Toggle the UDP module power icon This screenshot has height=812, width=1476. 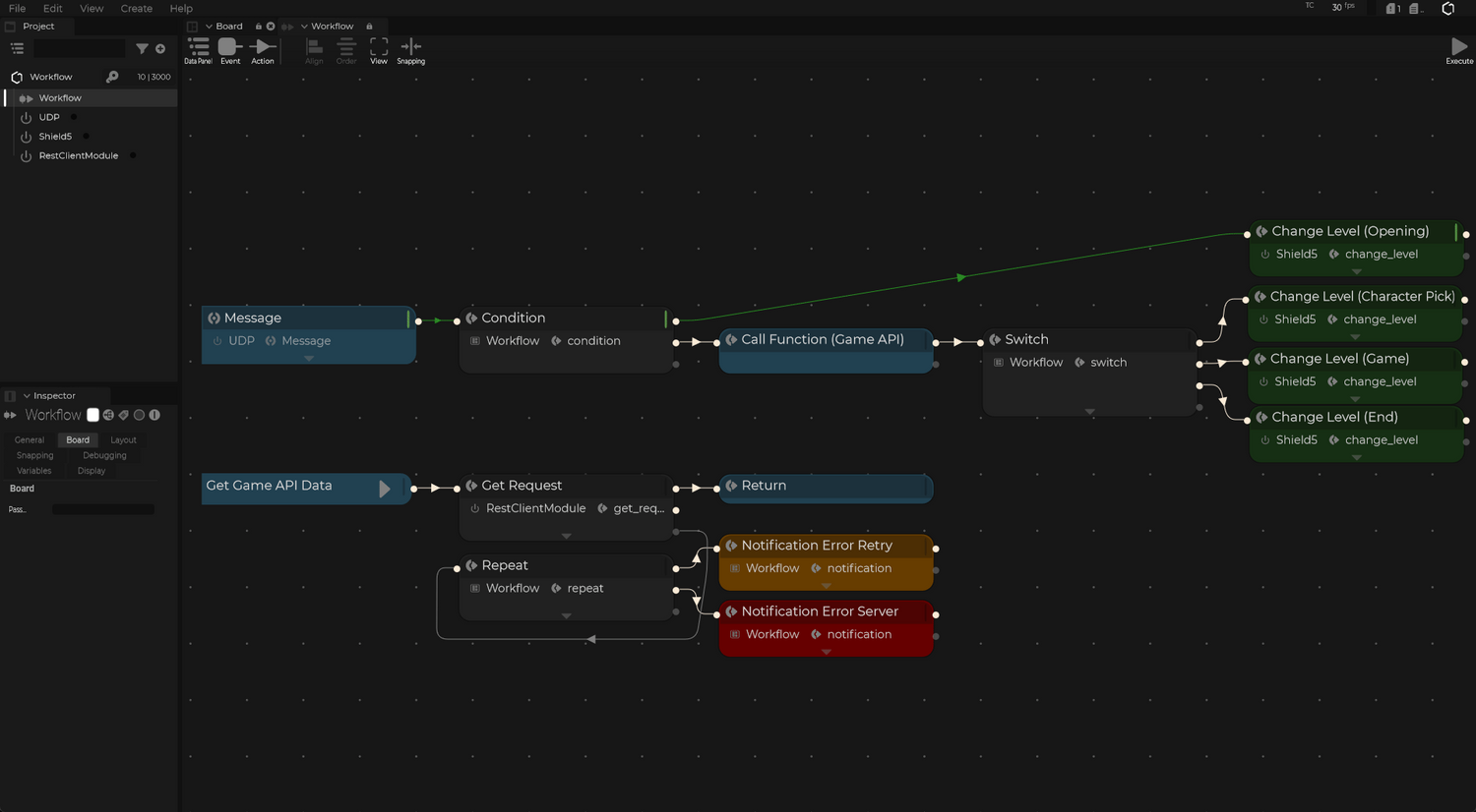coord(27,117)
